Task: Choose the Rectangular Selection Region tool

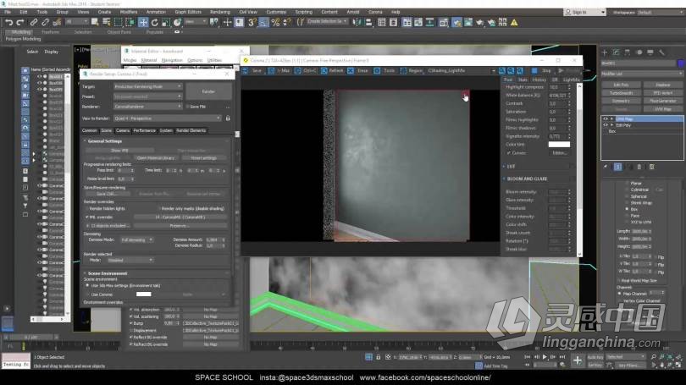Action: [x=118, y=22]
